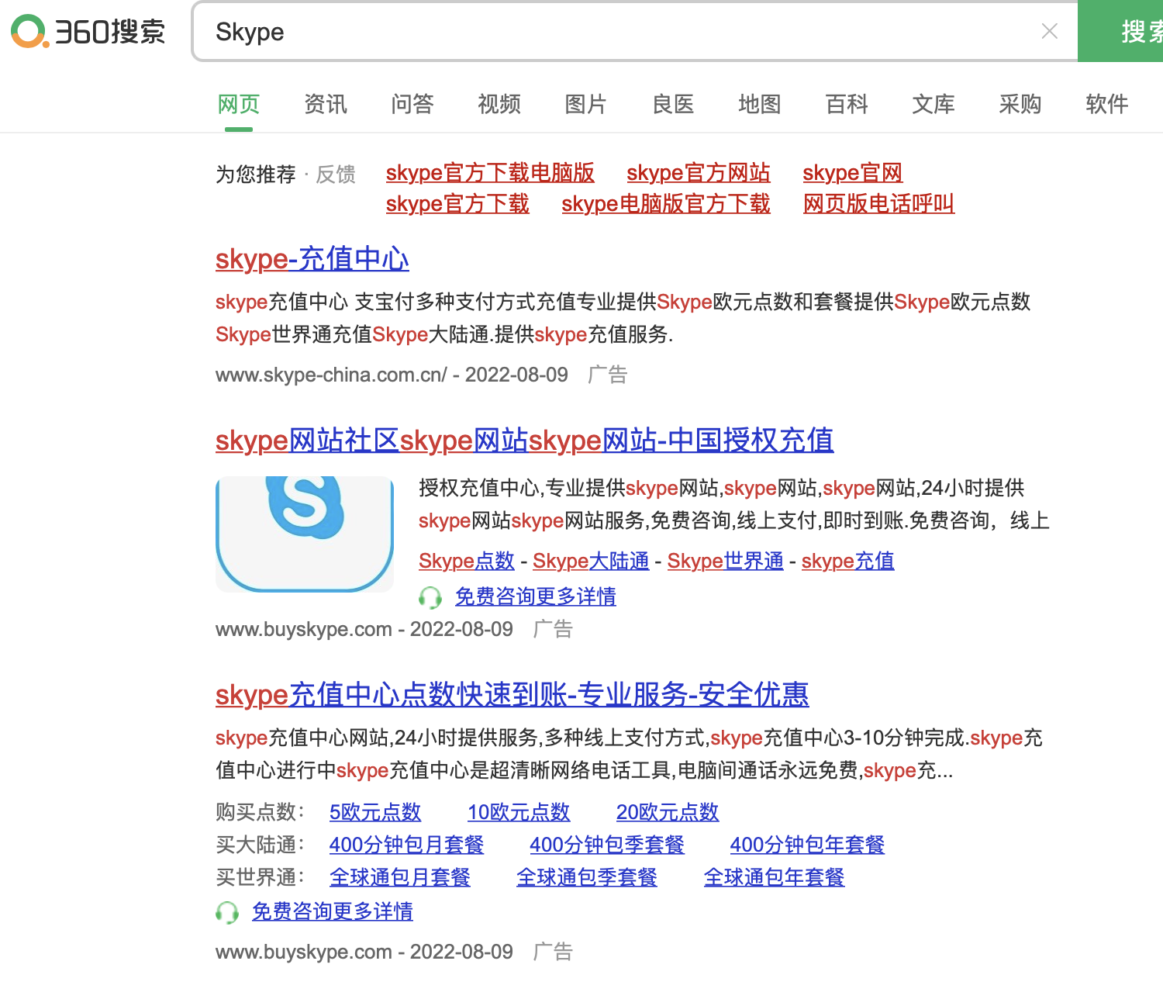
Task: Open result title skype-充值中心
Action: tap(312, 259)
